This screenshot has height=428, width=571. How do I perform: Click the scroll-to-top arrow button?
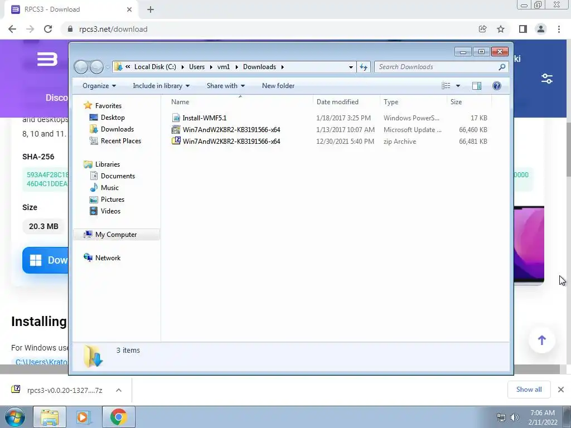pyautogui.click(x=542, y=341)
